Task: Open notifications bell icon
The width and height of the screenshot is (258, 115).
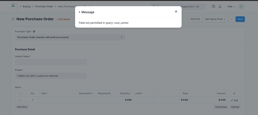Action: (220, 6)
